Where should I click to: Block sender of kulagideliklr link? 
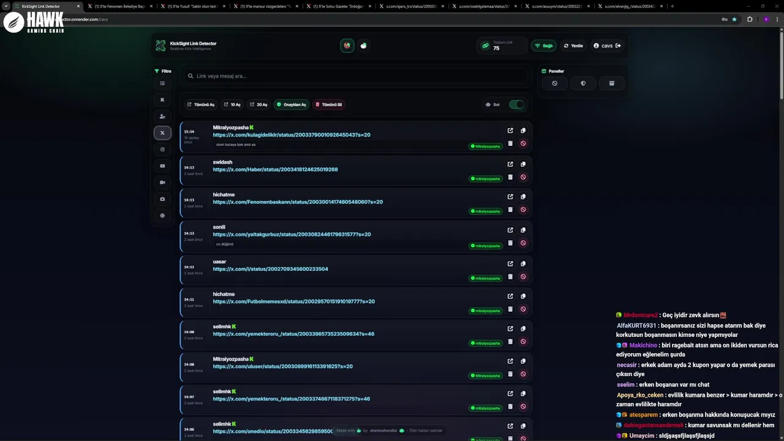click(523, 143)
